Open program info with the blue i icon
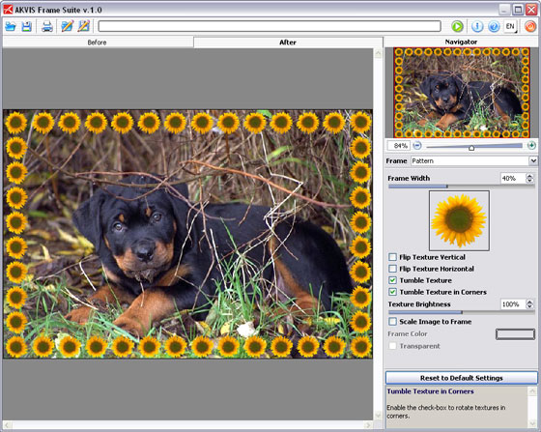The image size is (541, 432). point(477,26)
